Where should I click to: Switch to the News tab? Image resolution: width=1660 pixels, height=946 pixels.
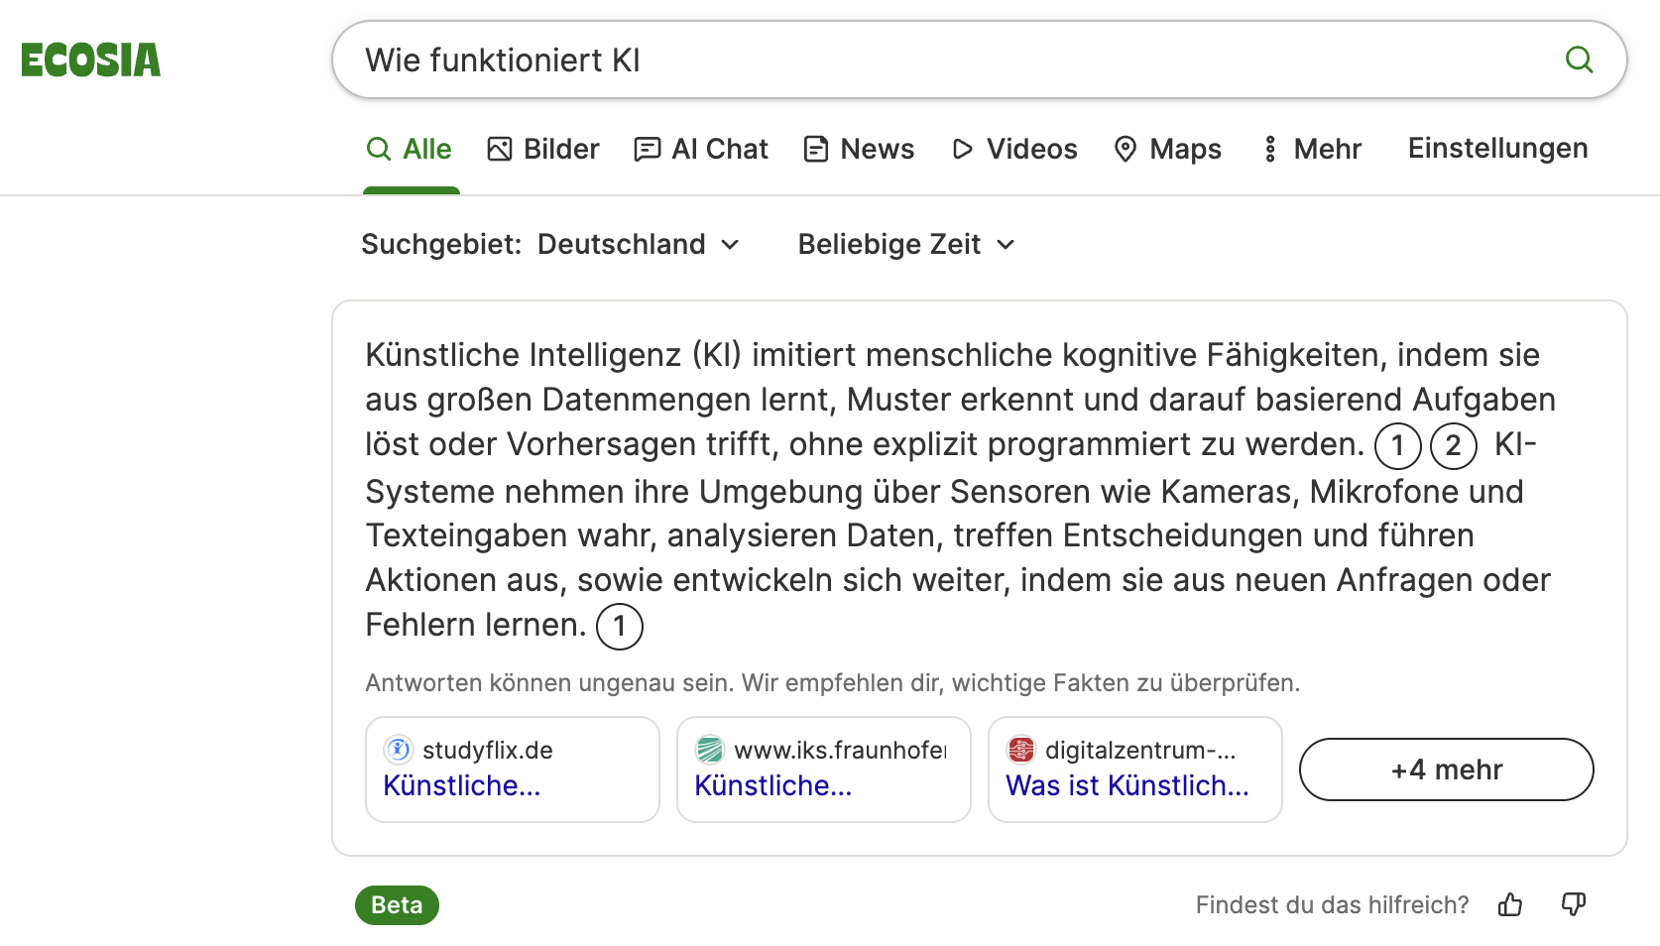click(x=859, y=149)
